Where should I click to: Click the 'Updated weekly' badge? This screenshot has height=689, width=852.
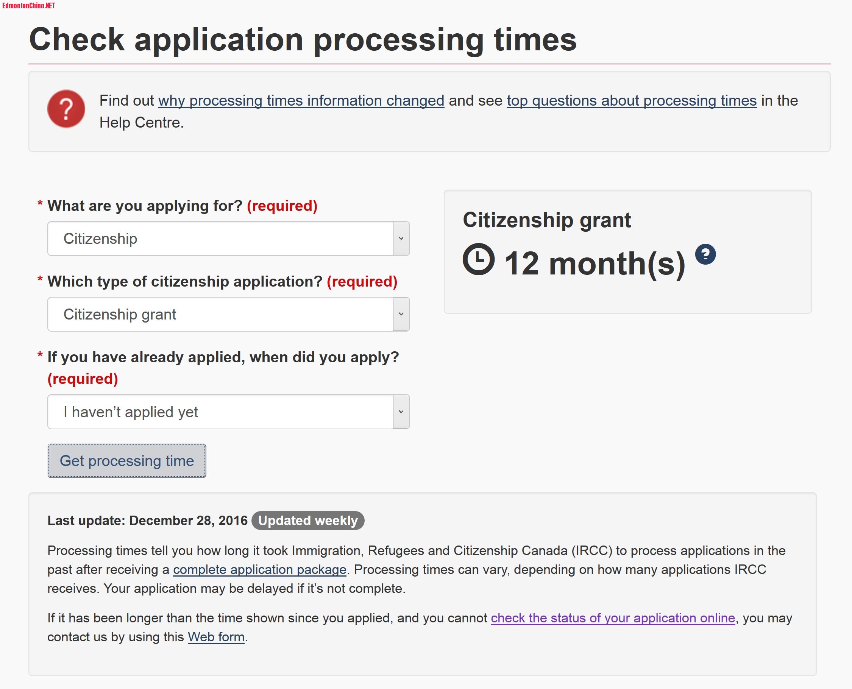coord(308,520)
